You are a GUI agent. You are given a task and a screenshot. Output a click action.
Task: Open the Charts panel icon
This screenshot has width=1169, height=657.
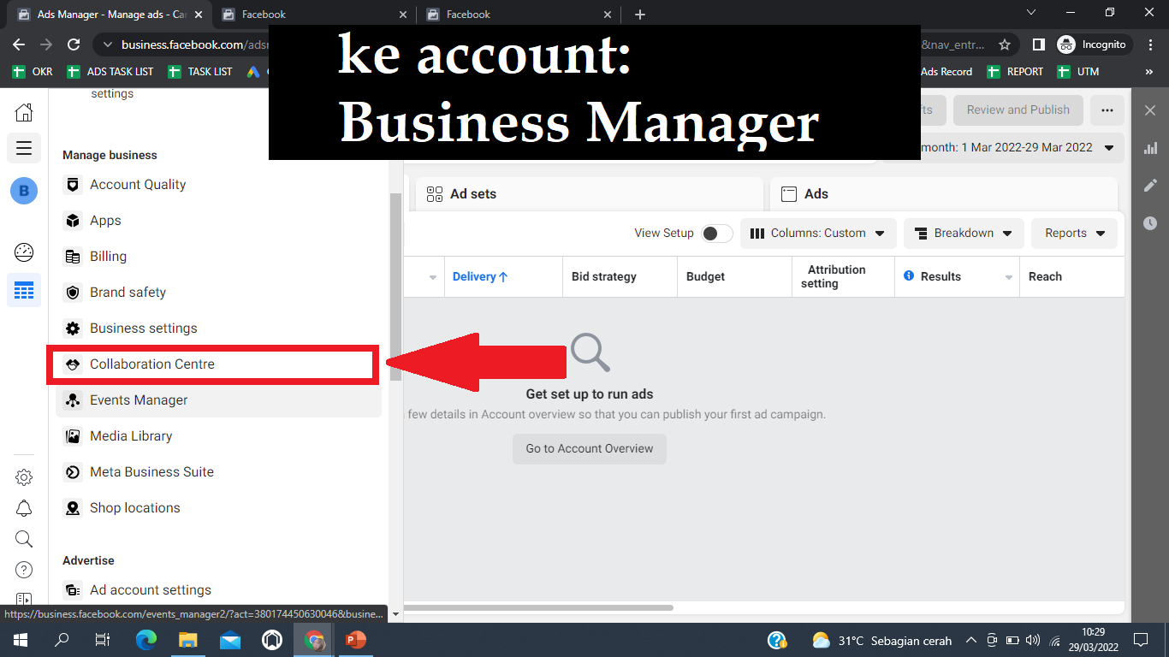click(x=1151, y=148)
